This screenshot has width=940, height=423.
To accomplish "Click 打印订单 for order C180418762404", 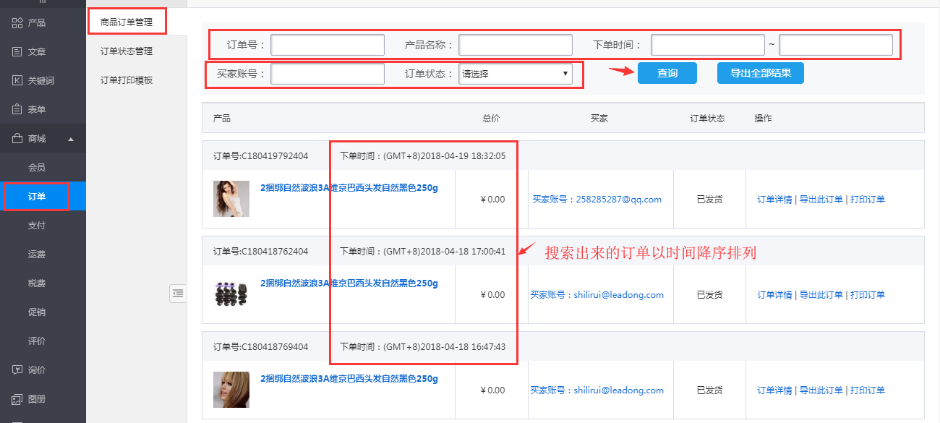I will pyautogui.click(x=867, y=295).
